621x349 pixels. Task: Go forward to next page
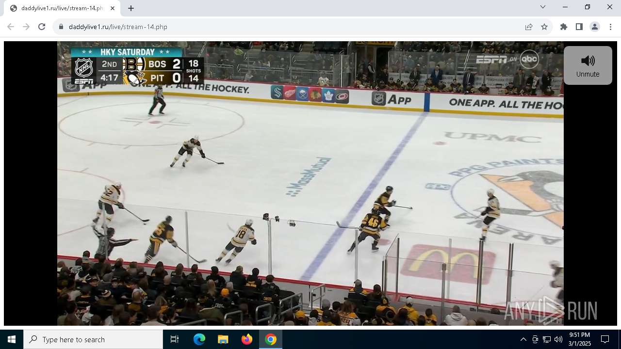[26, 27]
